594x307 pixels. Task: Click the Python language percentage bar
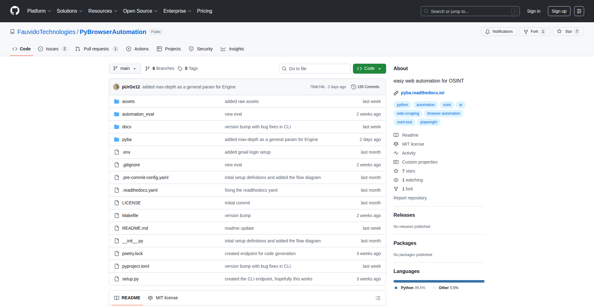[439, 281]
